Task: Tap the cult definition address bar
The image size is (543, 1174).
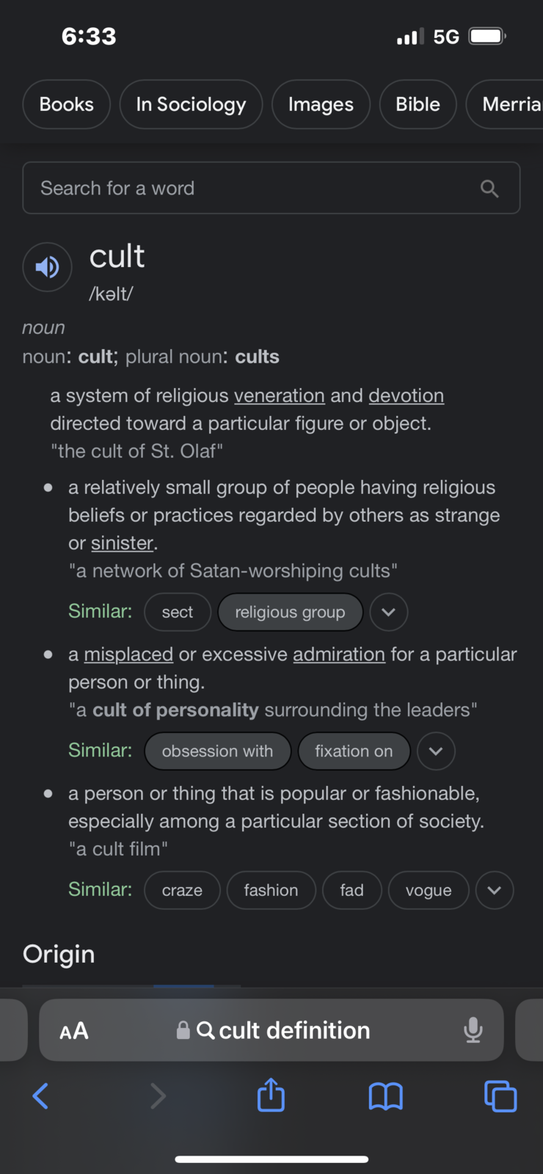Action: click(271, 1030)
